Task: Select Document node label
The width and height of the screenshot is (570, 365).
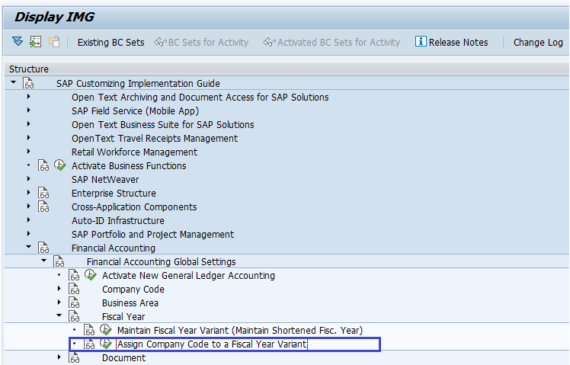Action: tap(123, 358)
